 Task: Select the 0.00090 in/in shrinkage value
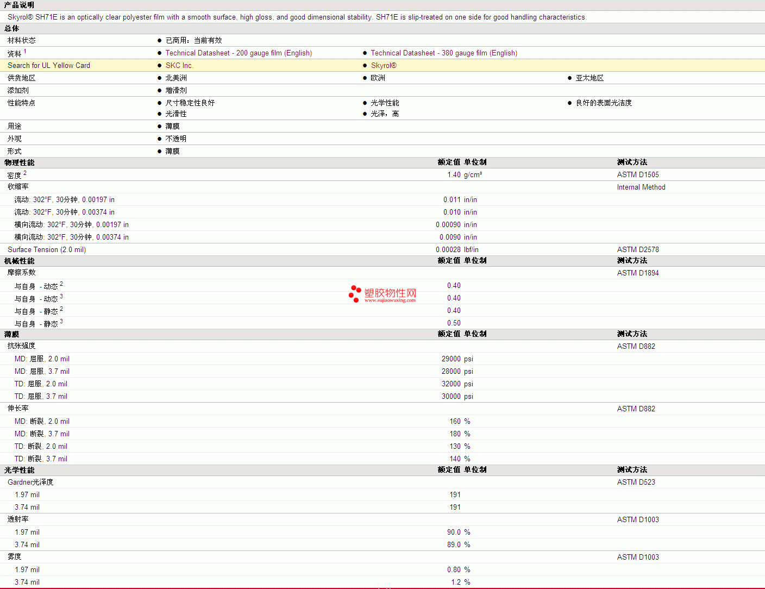pos(456,224)
